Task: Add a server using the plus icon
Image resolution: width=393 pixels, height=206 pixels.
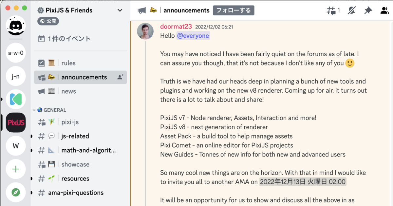Action: click(x=15, y=169)
